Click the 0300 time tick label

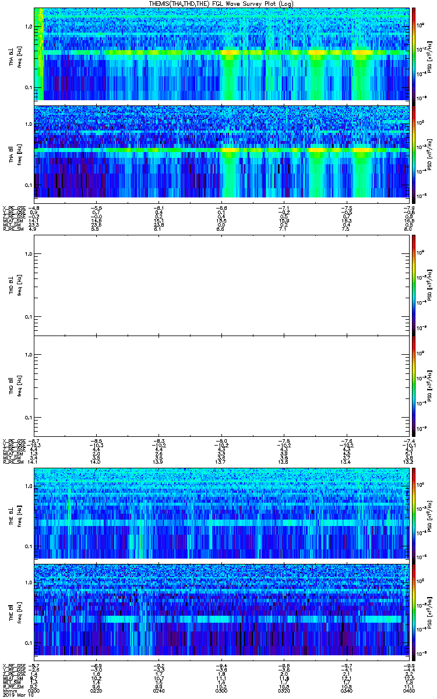coord(221,691)
